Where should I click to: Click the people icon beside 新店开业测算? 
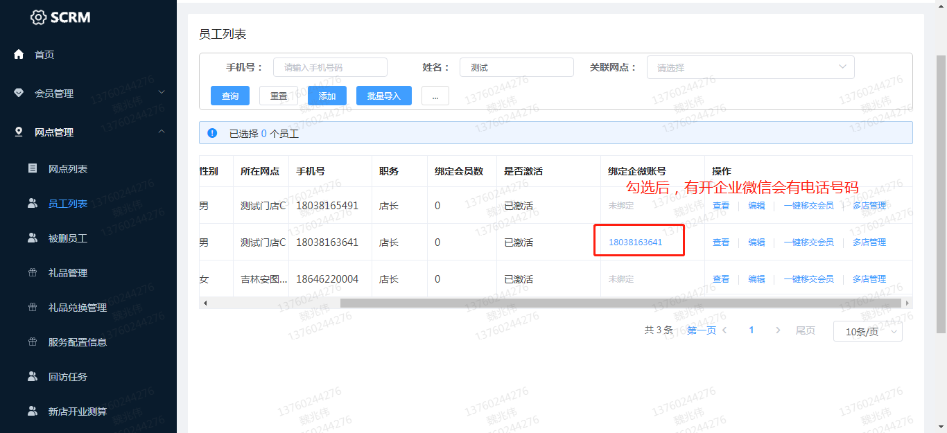coord(33,411)
